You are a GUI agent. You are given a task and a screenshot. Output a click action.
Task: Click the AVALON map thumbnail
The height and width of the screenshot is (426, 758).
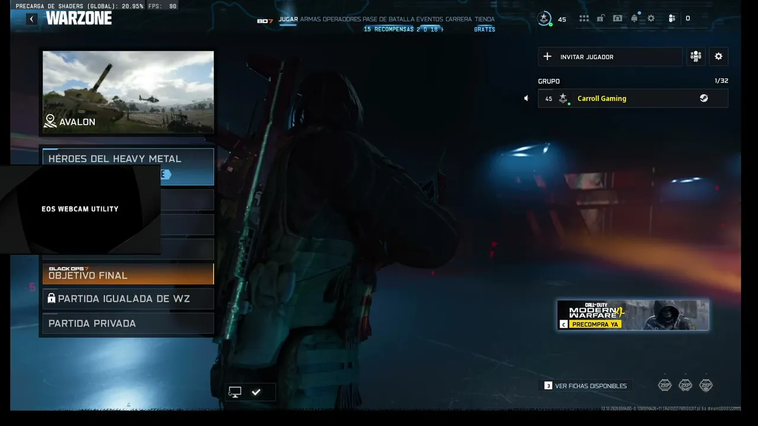pyautogui.click(x=128, y=92)
